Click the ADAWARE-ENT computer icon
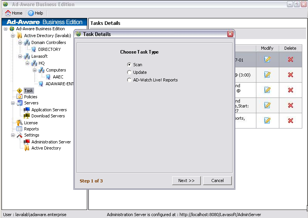This screenshot has height=218, width=308. point(41,84)
